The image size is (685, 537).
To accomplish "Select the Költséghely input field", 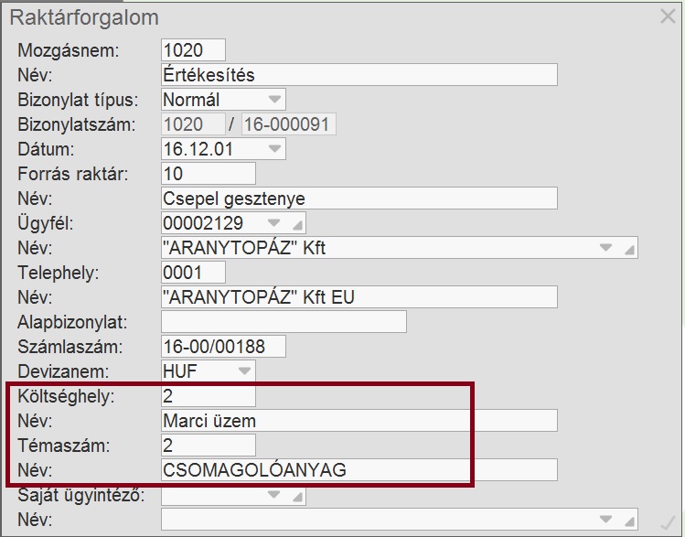I will [x=208, y=396].
